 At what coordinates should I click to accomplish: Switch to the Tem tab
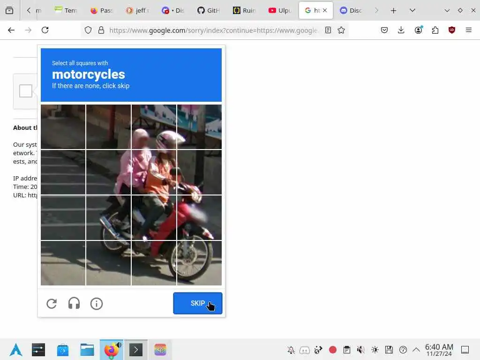66,10
